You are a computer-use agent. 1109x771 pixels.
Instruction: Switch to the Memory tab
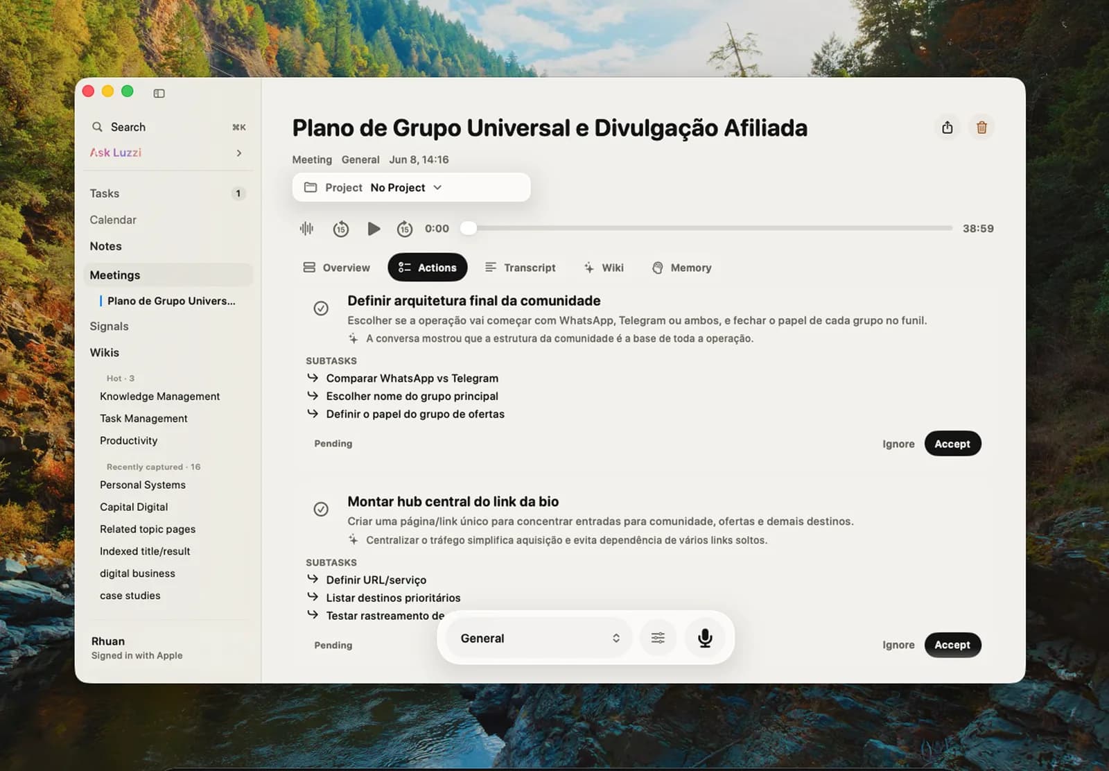tap(682, 268)
